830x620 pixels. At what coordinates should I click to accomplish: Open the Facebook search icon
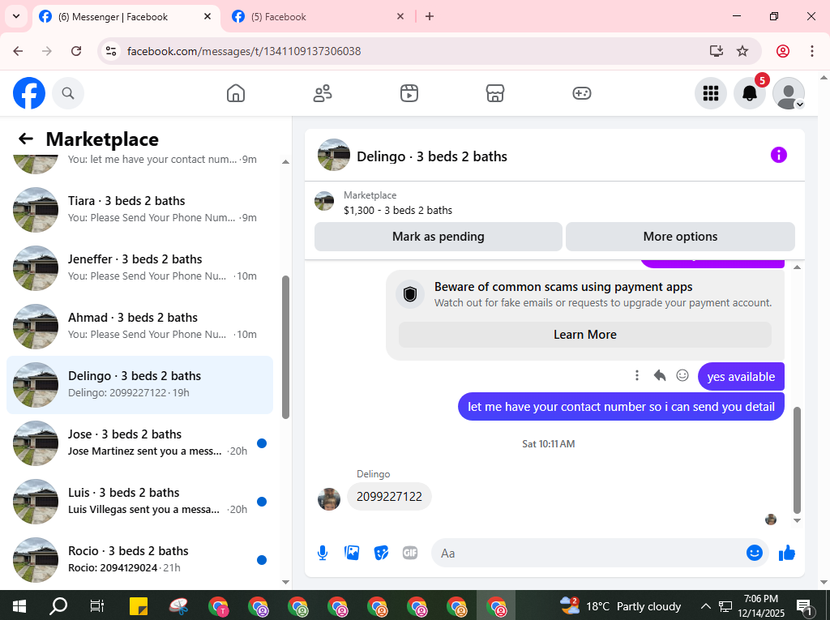68,93
